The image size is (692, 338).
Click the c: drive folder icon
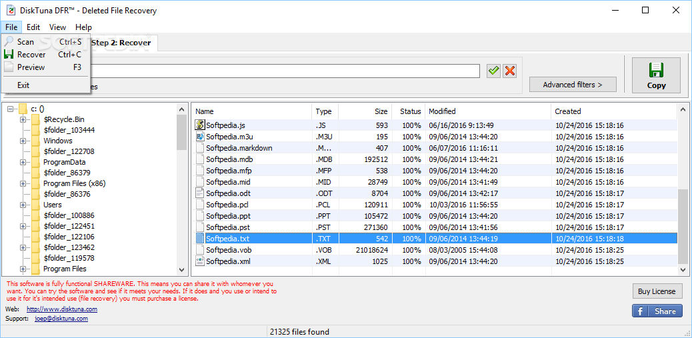tap(23, 109)
